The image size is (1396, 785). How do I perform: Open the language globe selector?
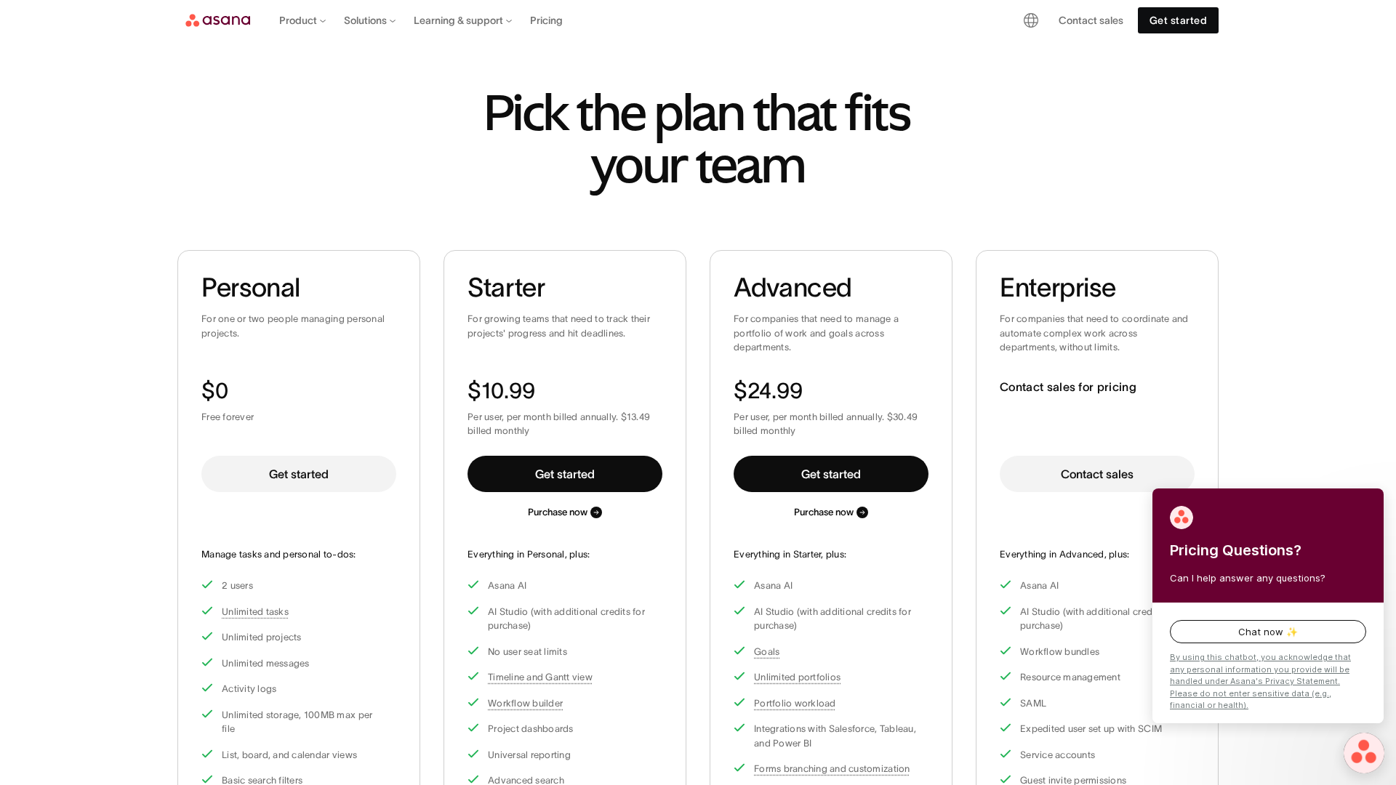point(1031,20)
